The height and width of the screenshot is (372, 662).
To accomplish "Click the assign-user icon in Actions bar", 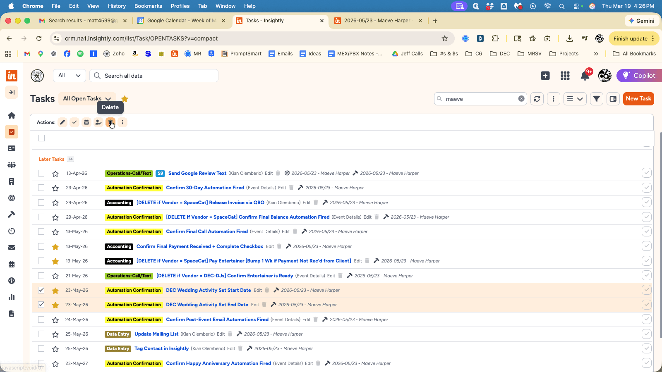I will coord(98,122).
